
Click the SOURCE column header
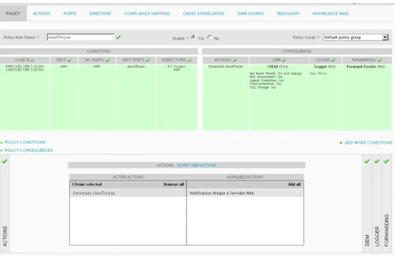click(x=25, y=60)
